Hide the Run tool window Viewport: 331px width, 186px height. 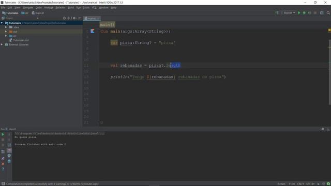pos(328,129)
